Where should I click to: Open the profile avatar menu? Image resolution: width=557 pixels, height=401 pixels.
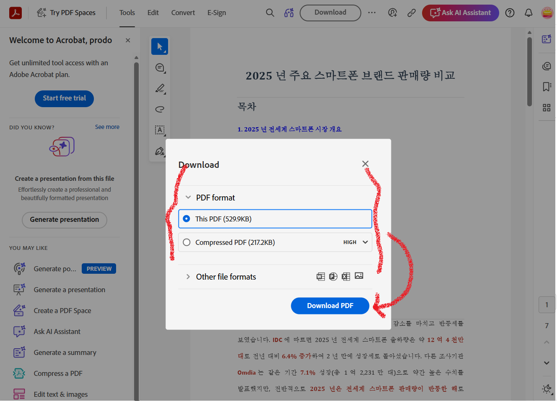547,13
